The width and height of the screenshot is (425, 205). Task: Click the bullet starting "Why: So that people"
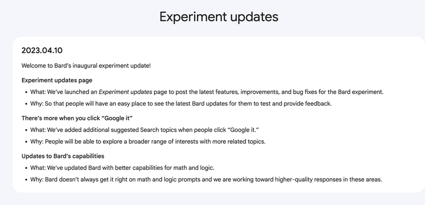(x=181, y=104)
